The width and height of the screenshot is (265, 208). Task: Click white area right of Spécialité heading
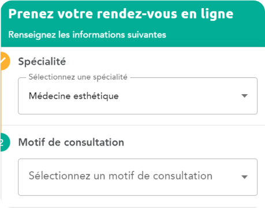pyautogui.click(x=163, y=62)
